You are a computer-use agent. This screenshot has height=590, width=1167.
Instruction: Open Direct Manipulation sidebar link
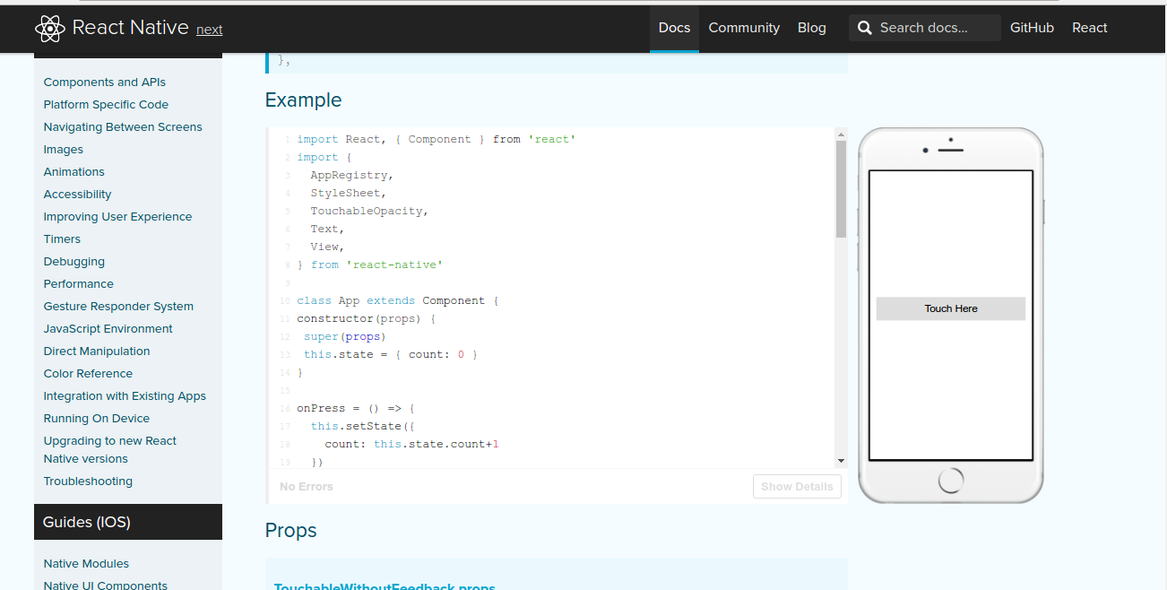coord(97,351)
